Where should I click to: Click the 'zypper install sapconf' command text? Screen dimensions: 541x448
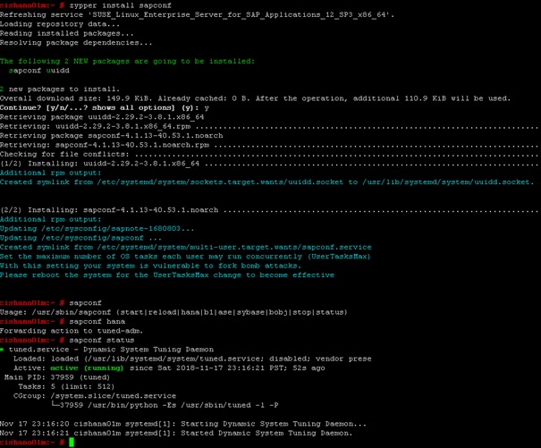point(120,5)
